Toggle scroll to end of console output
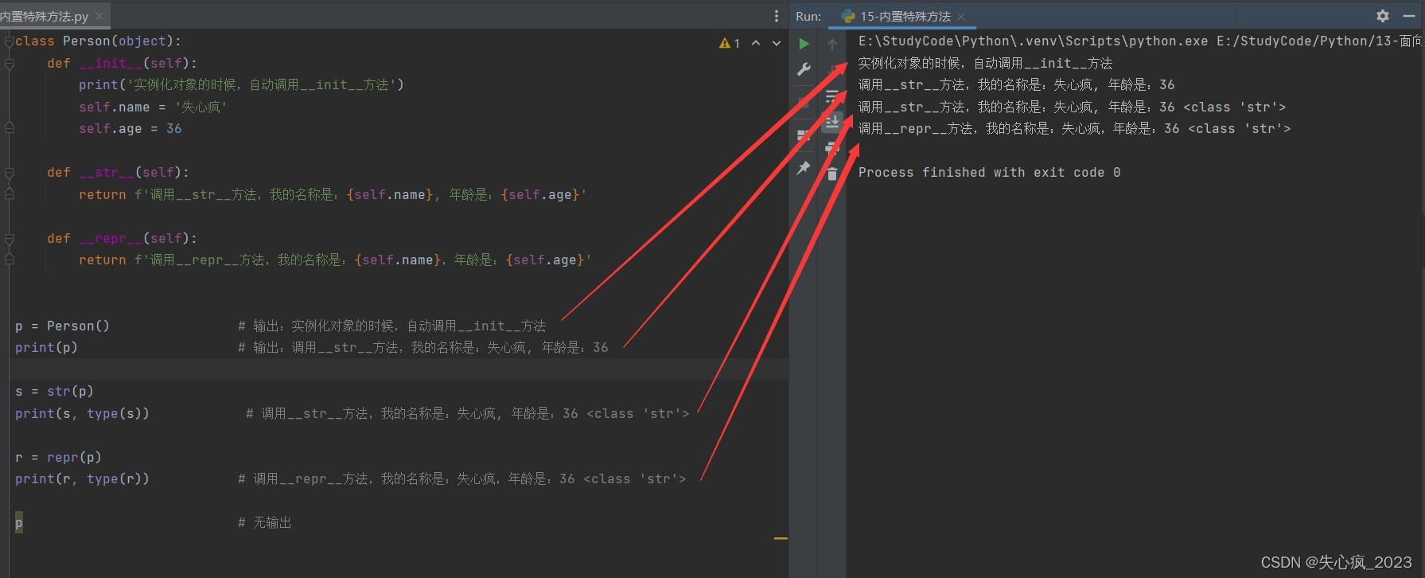 (x=832, y=122)
